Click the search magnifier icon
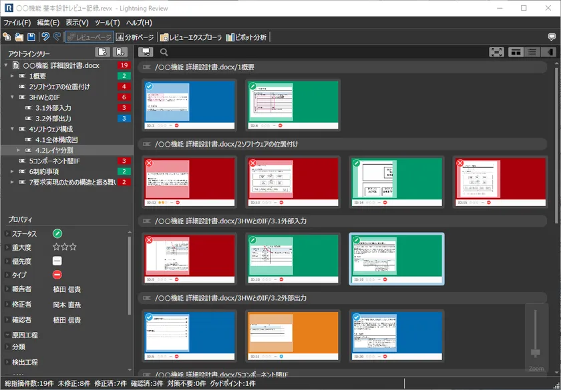The image size is (561, 390). click(x=164, y=52)
